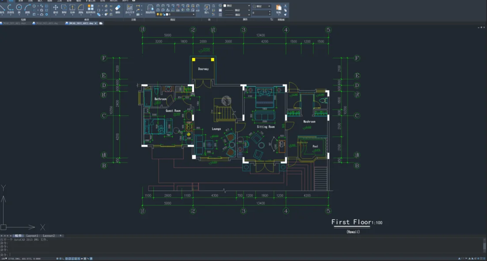The width and height of the screenshot is (487, 261).
Task: Open Layer Properties (图层特性) manager
Action: (150, 9)
